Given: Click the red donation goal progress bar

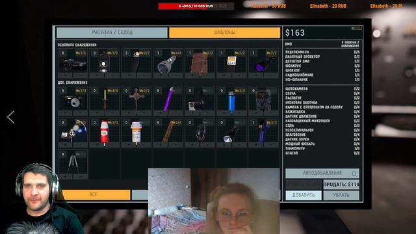Looking at the screenshot, I should tap(196, 6).
